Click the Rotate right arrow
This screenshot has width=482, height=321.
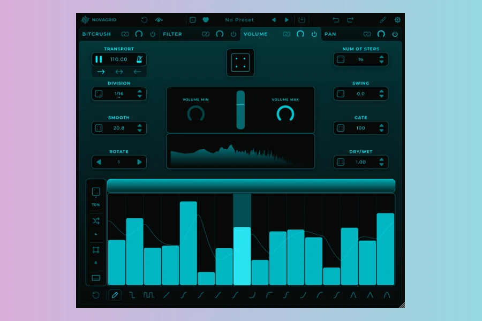pyautogui.click(x=140, y=162)
